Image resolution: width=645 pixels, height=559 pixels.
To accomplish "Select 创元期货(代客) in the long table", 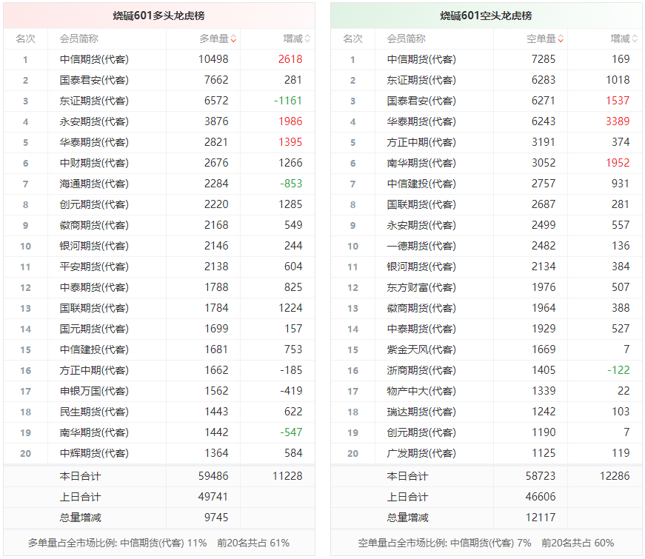I will click(94, 204).
